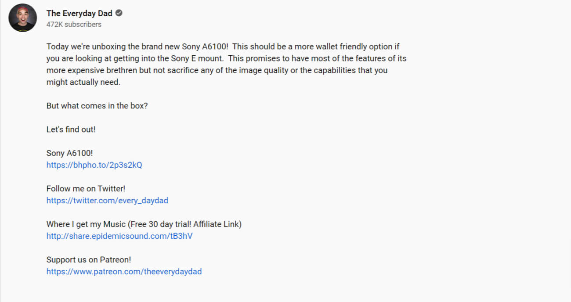571x302 pixels.
Task: Click the "Follow me on Twitter!" text
Action: click(x=86, y=189)
